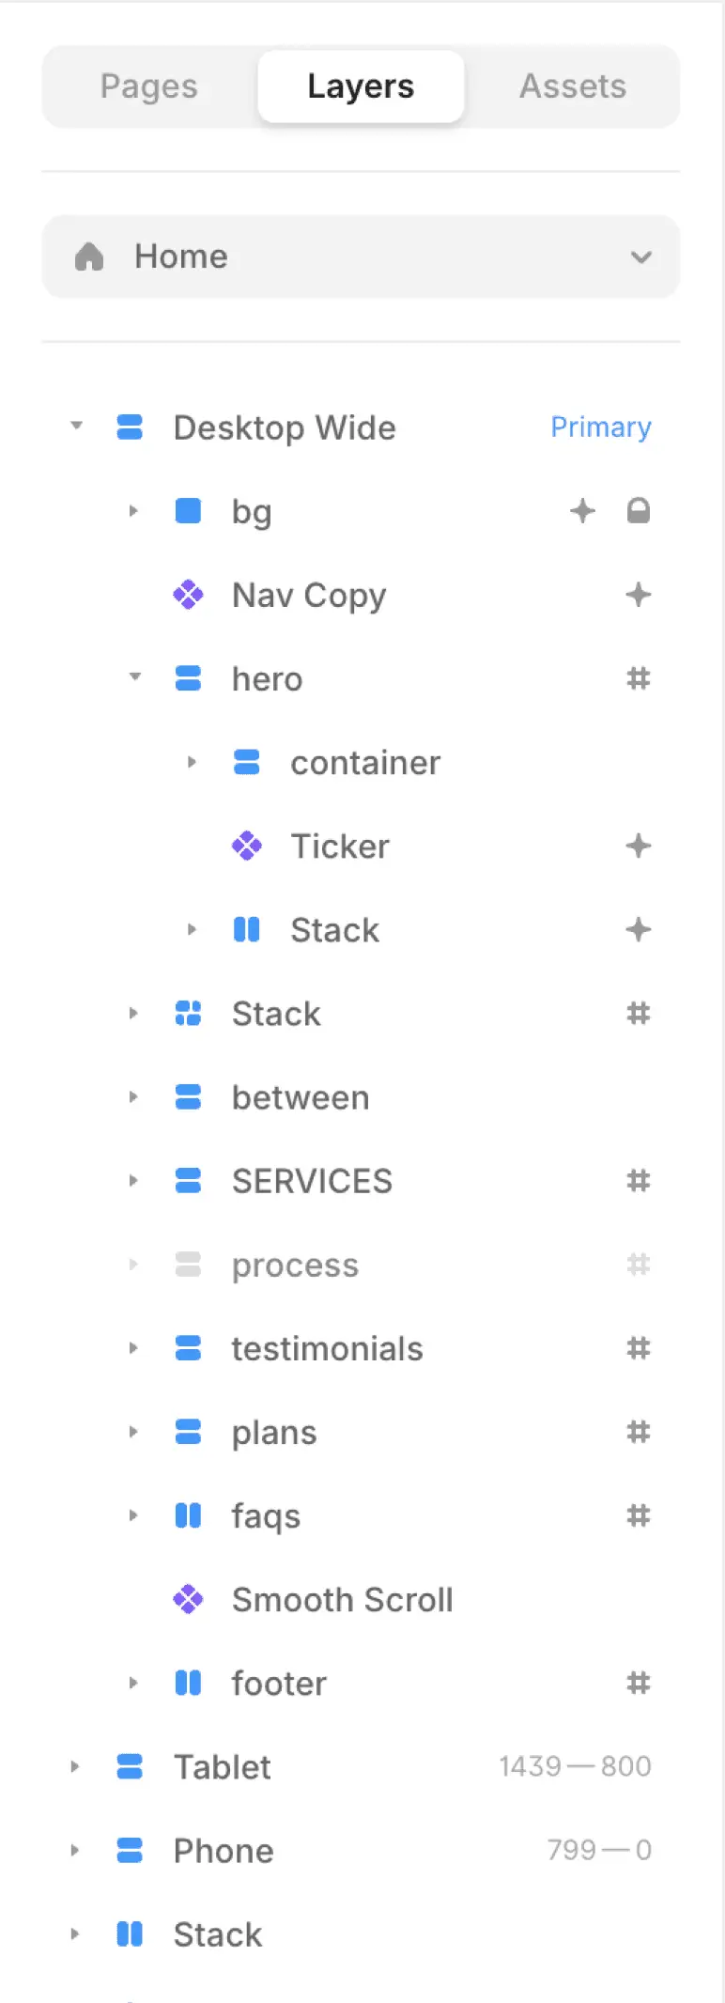The width and height of the screenshot is (725, 2003).
Task: Expand the container layer
Action: point(192,762)
